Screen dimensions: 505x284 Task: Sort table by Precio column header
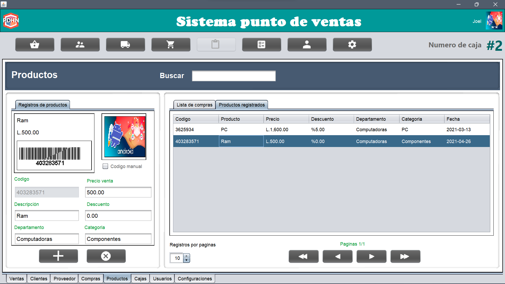(286, 119)
